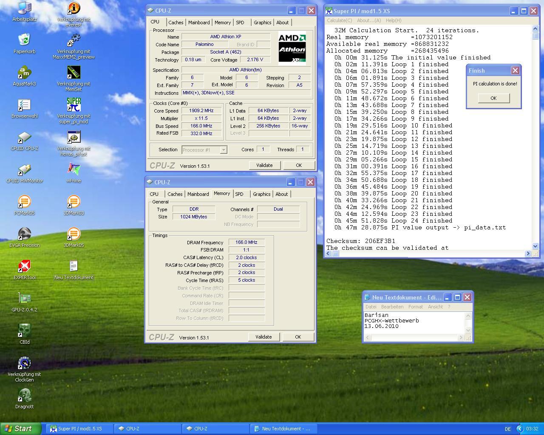Viewport: 544px width, 435px height.
Task: Open About tab in lower CPU-Z window
Action: point(282,194)
